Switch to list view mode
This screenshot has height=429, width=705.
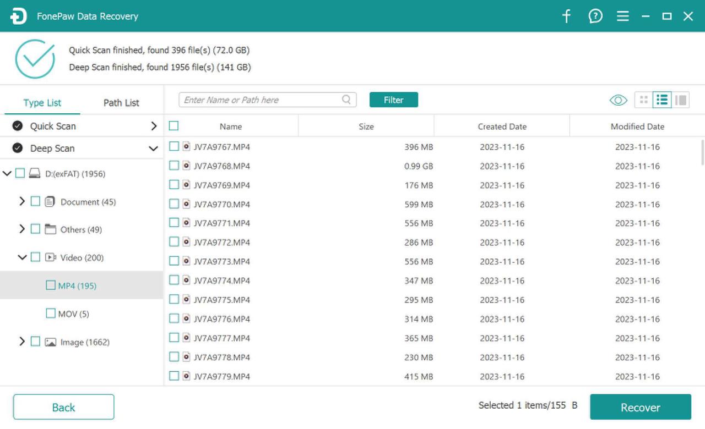point(662,100)
